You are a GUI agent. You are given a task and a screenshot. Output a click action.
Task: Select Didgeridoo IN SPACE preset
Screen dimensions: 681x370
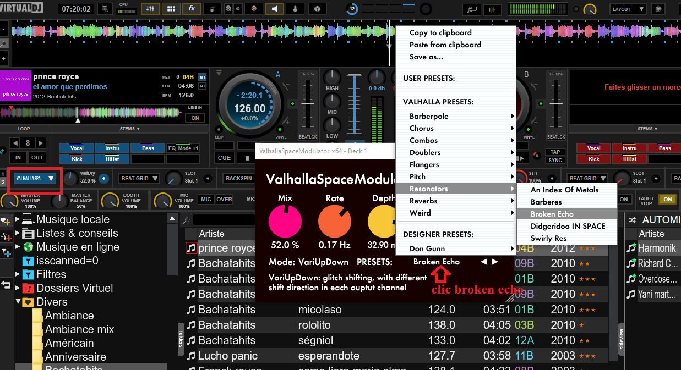566,226
